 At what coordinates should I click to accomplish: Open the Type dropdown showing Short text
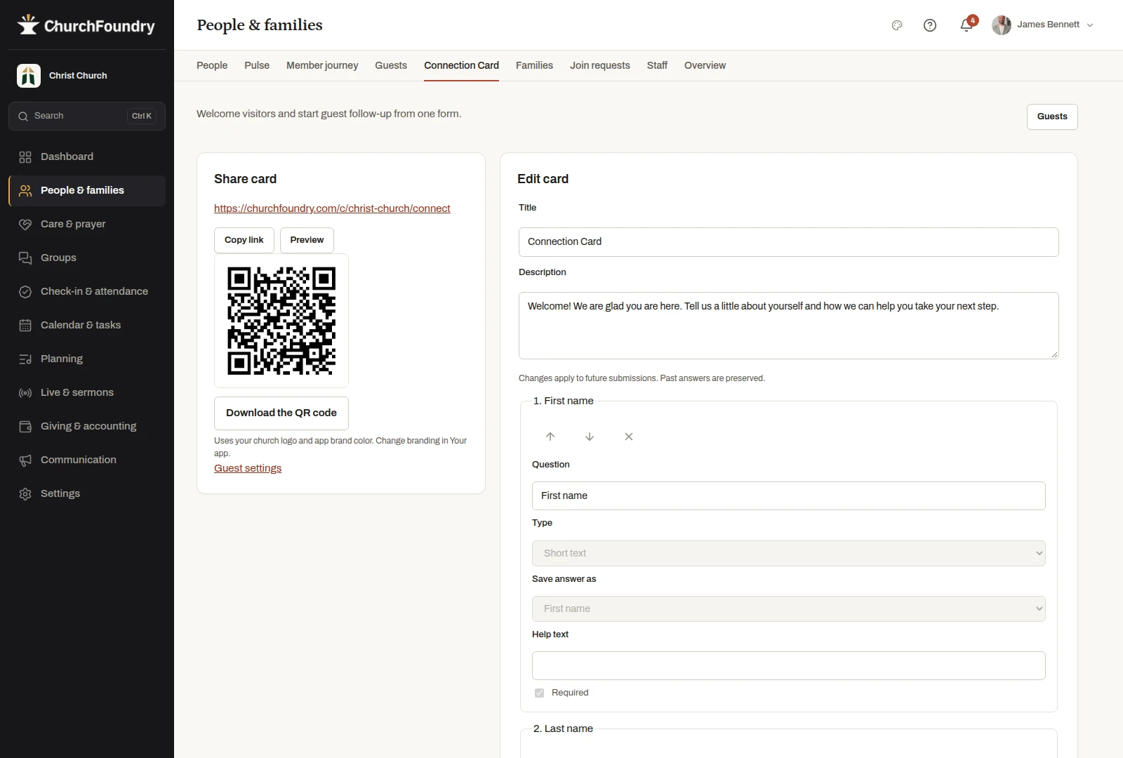coord(789,553)
